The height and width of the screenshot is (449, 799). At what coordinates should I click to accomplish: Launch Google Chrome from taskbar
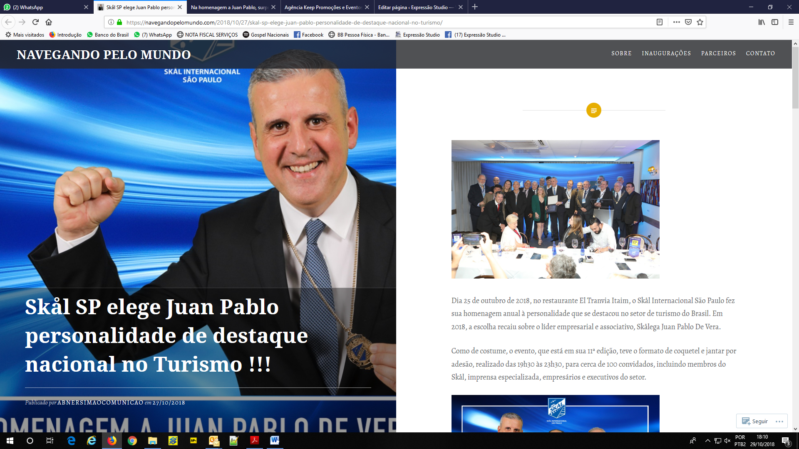coord(132,441)
